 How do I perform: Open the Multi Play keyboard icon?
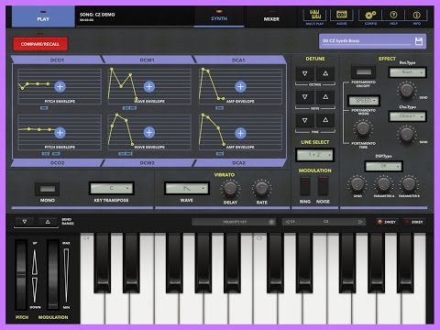tap(314, 15)
